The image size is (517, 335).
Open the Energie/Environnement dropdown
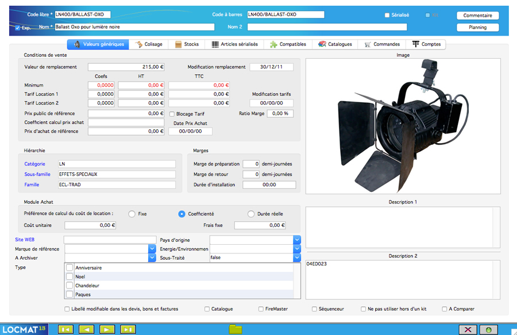tap(297, 249)
